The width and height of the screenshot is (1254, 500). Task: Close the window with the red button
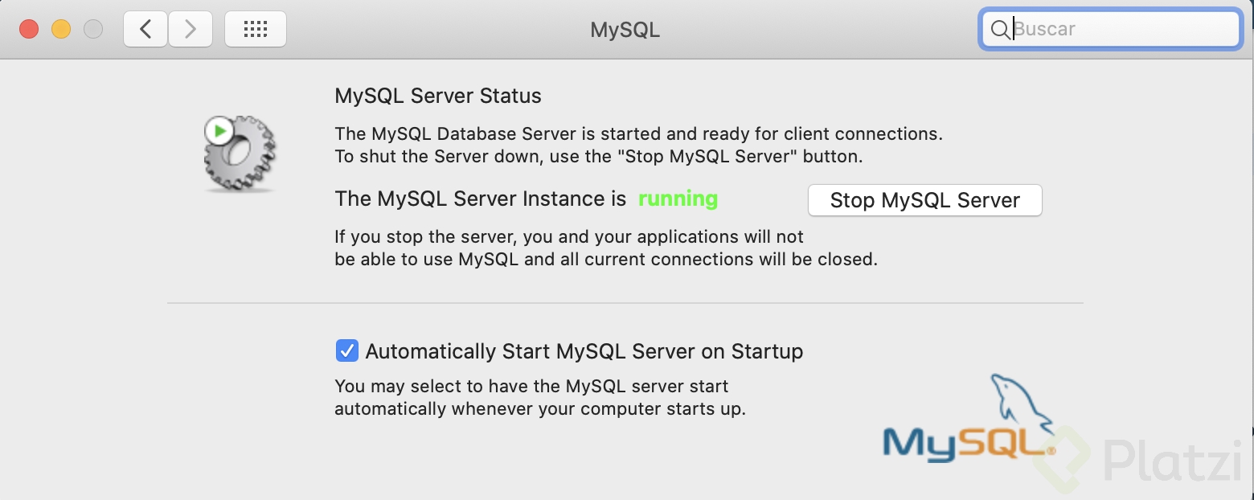click(x=30, y=29)
